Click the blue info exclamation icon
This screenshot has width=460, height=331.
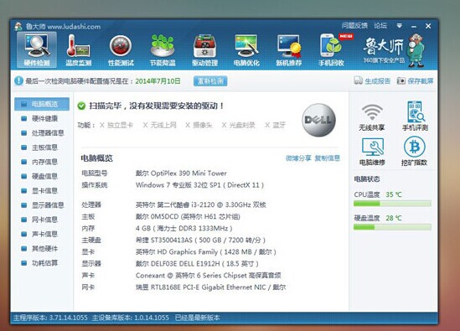click(18, 80)
